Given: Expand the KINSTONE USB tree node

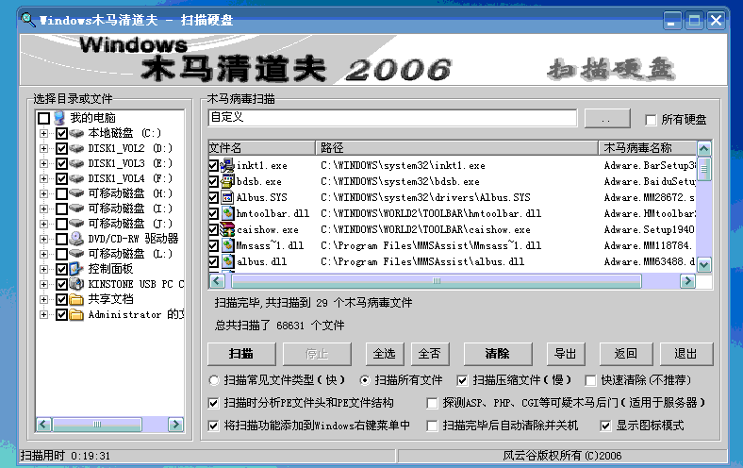Looking at the screenshot, I should [43, 285].
